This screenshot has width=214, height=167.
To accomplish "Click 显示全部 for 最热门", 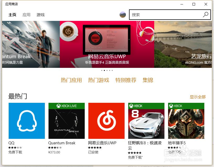I will [x=198, y=97].
